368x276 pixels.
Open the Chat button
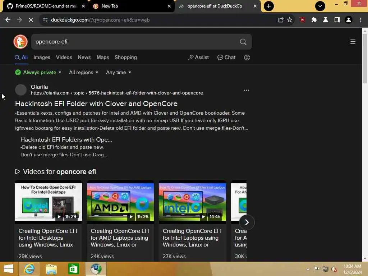click(x=226, y=57)
